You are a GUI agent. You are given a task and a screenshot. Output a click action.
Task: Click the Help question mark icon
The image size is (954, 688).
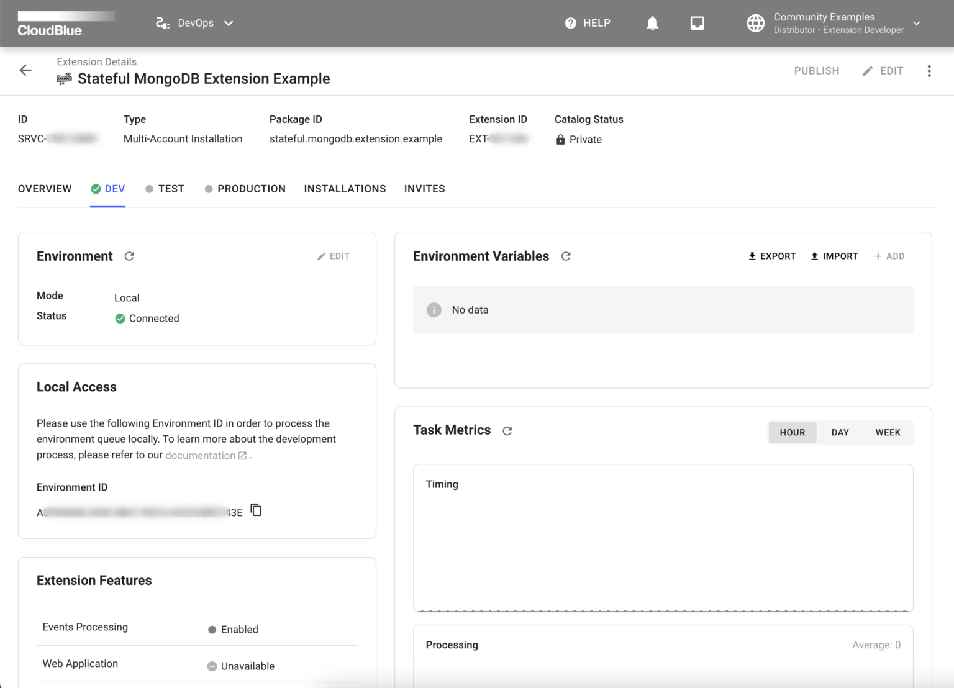tap(570, 23)
